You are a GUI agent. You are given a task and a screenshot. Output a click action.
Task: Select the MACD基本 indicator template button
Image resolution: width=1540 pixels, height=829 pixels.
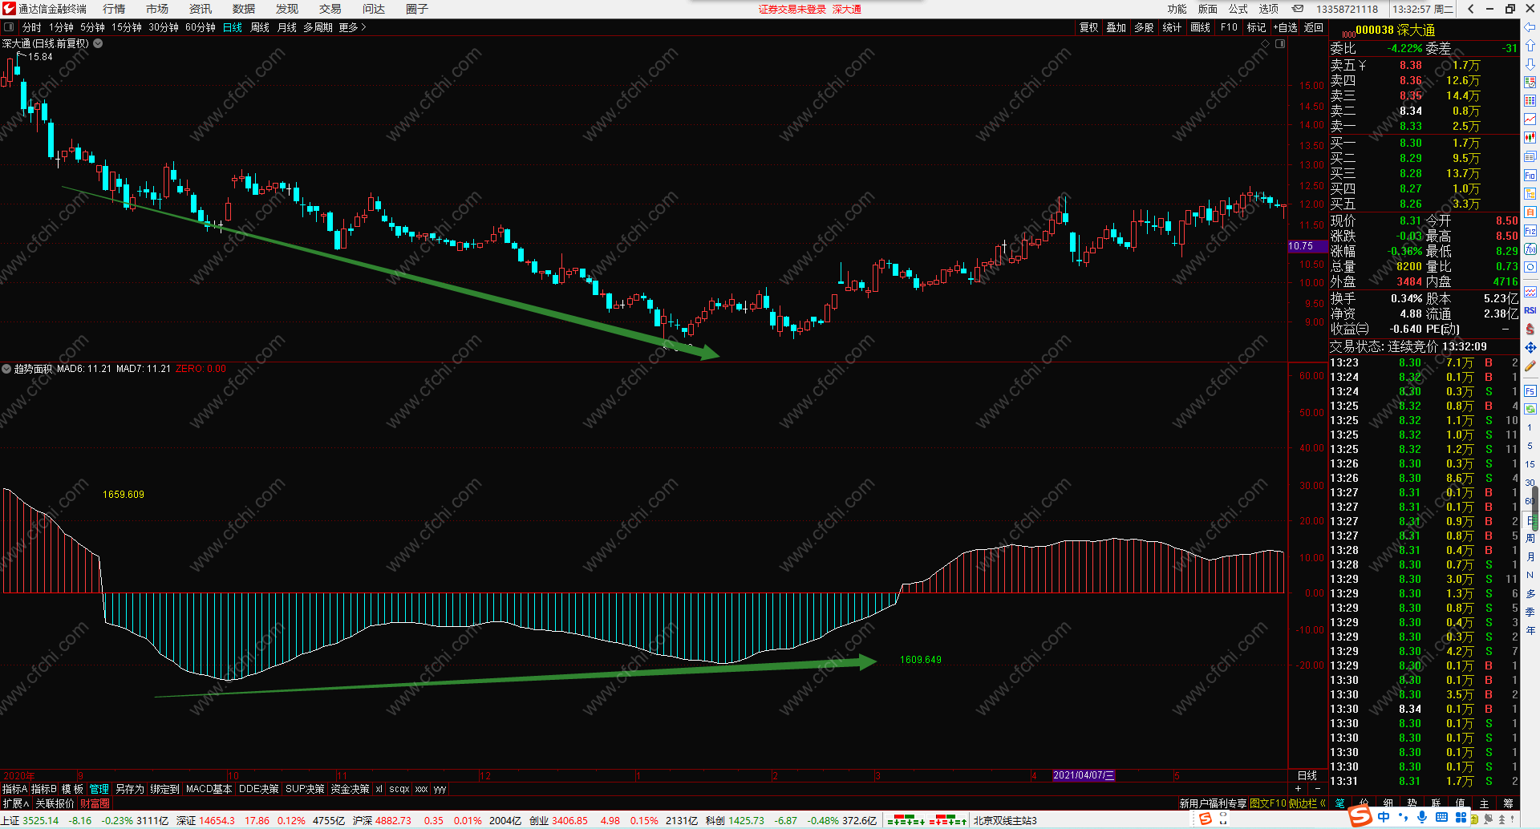pos(209,789)
